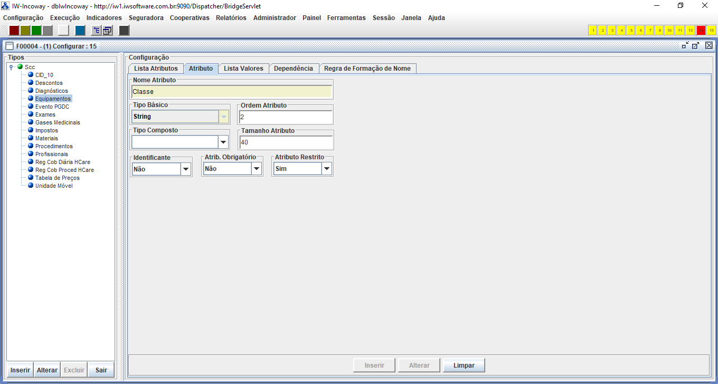This screenshot has width=718, height=384.
Task: Select the red panel indicator 14
Action: coord(701,31)
